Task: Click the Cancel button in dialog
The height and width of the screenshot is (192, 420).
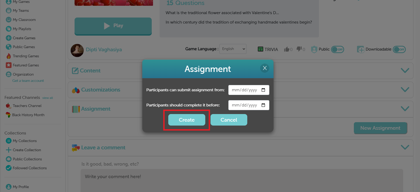Action: (229, 120)
